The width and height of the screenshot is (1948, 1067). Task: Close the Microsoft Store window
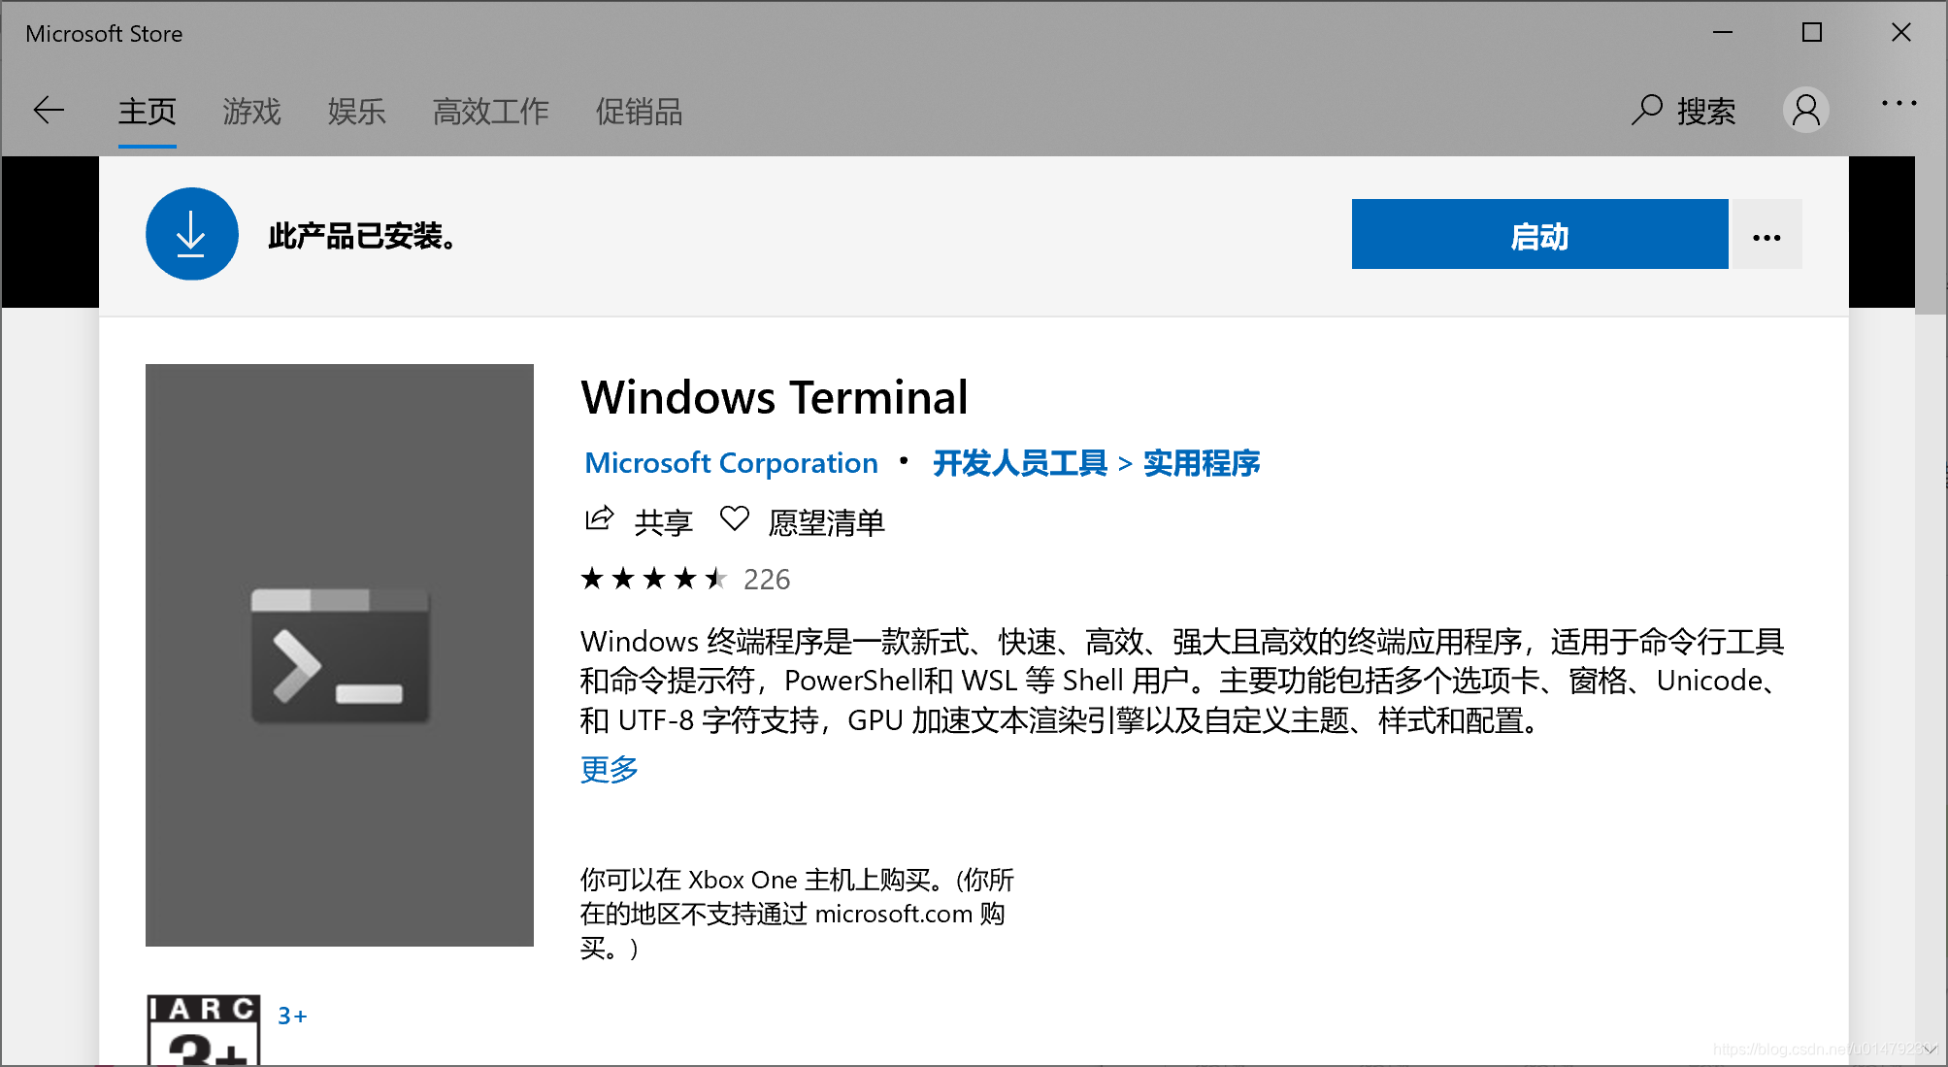pyautogui.click(x=1901, y=32)
